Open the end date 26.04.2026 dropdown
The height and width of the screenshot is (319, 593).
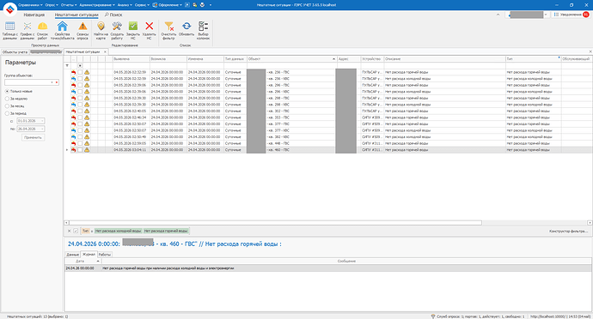(42, 129)
